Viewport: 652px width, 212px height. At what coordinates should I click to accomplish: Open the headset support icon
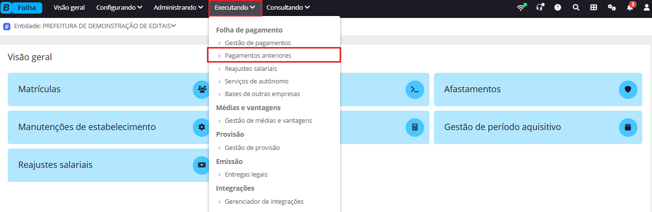tap(539, 8)
